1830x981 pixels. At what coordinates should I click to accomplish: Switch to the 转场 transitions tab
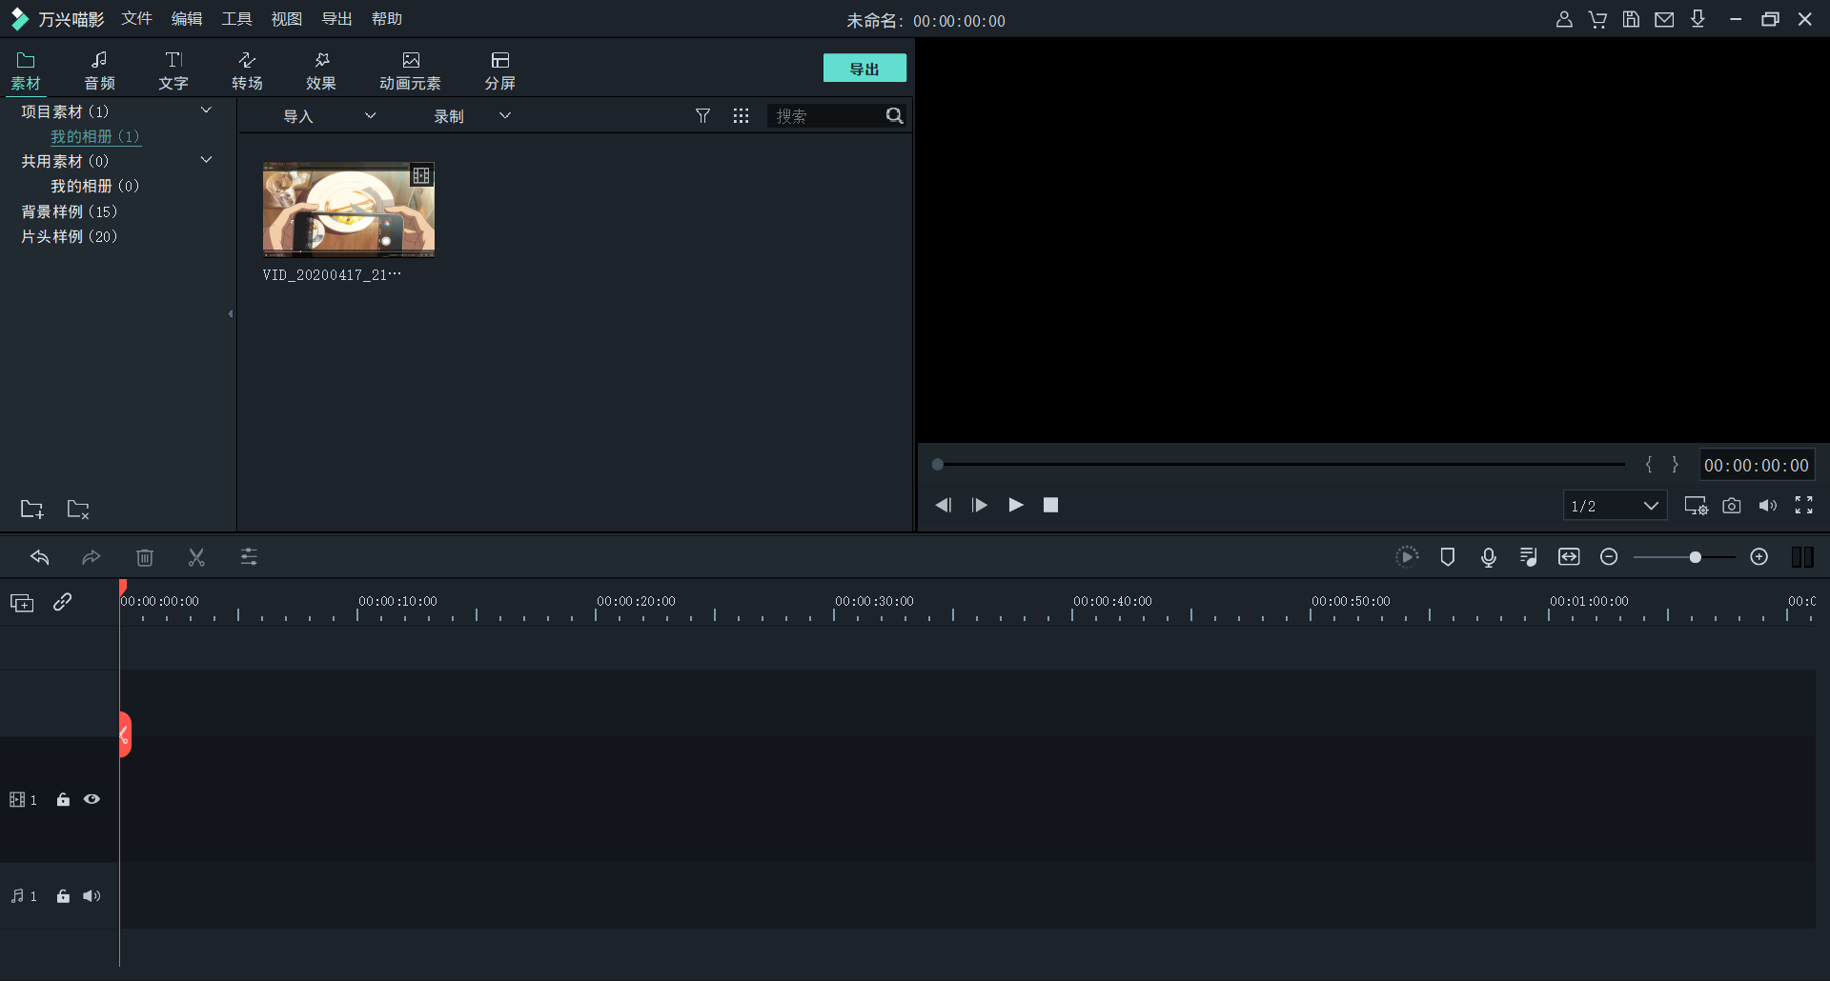coord(247,70)
